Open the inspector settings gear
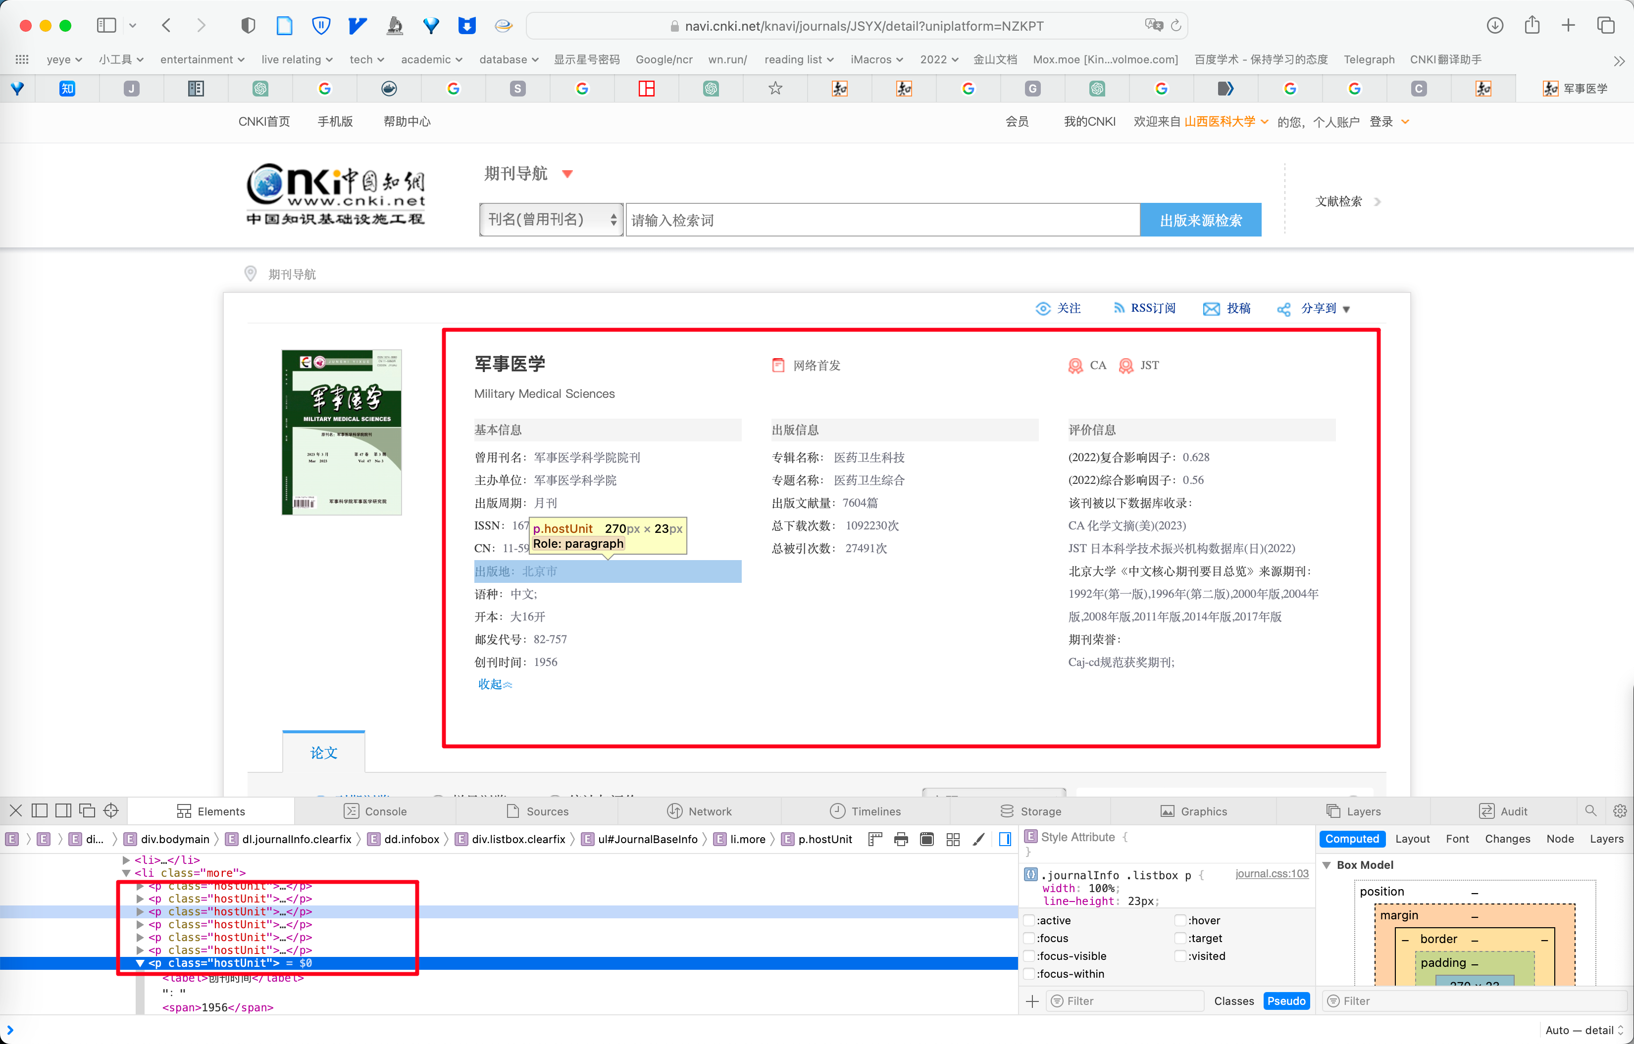This screenshot has height=1044, width=1634. coord(1620,811)
